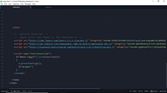Screen dimensions: 167x93
Task: Open the File menu
Action: [2, 4]
